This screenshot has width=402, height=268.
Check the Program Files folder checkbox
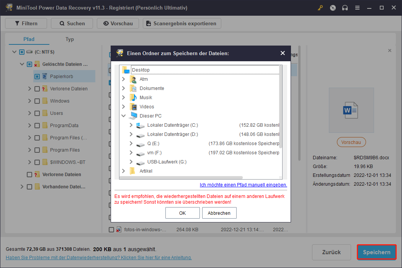click(x=37, y=150)
